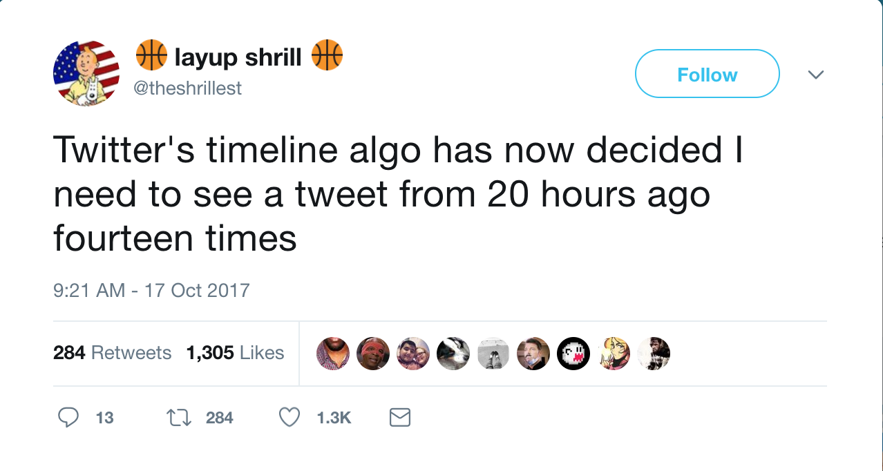Toggle the Follow state for @theshrillest
The width and height of the screenshot is (883, 471).
pyautogui.click(x=707, y=74)
